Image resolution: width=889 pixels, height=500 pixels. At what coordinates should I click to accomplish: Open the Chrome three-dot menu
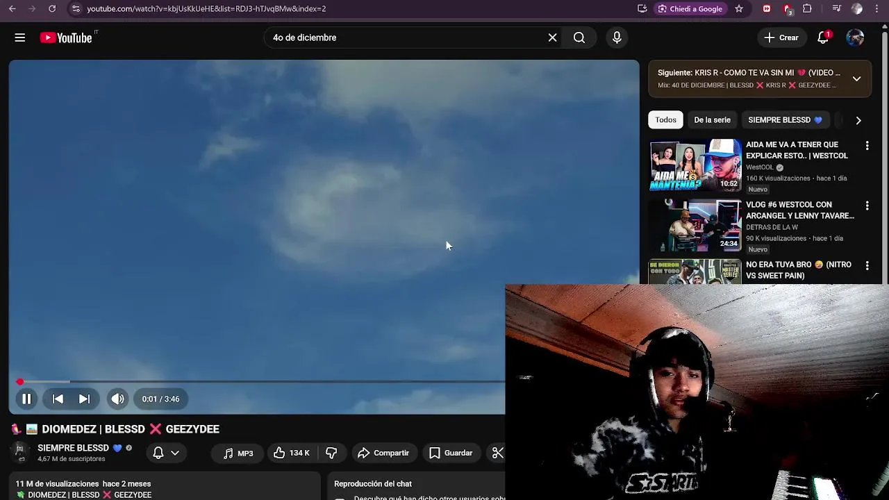(877, 8)
